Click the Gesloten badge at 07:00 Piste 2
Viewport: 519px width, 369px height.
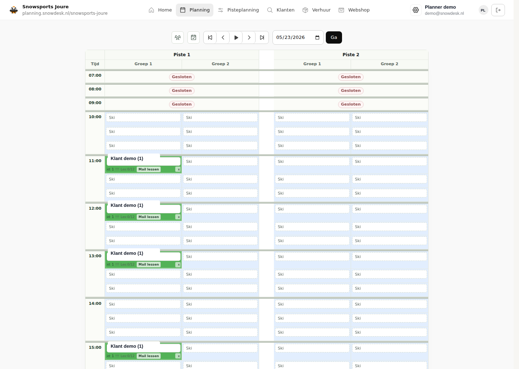click(x=351, y=77)
